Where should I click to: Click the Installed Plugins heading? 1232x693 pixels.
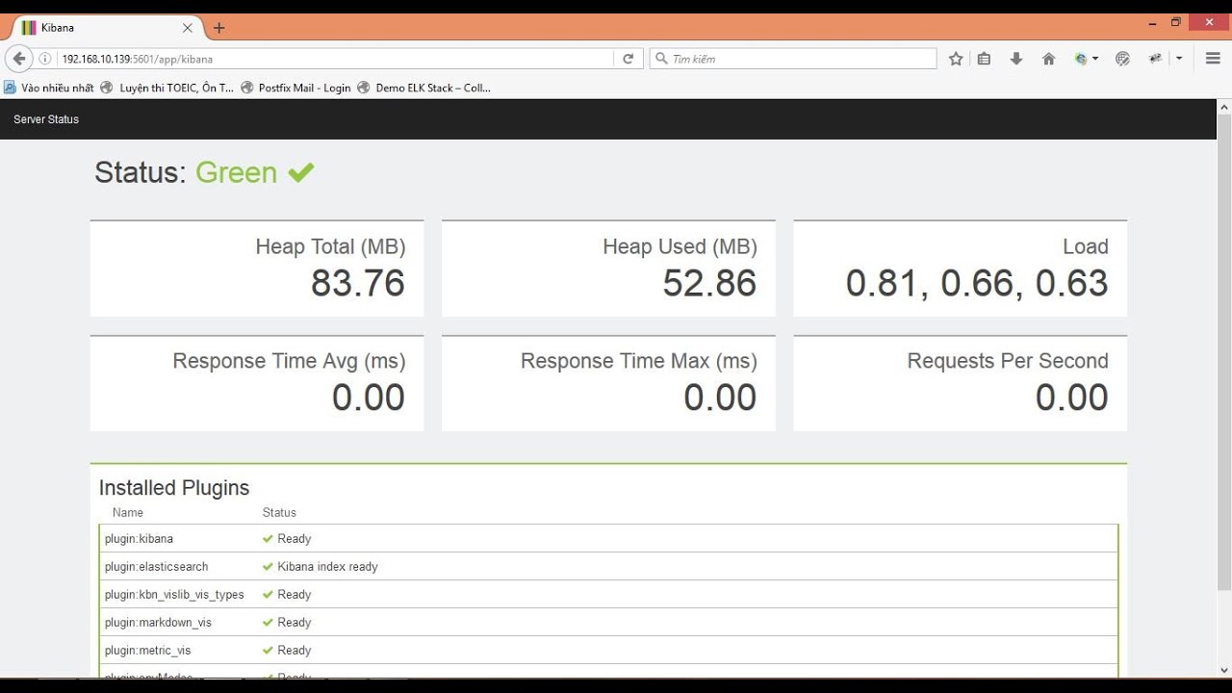tap(174, 488)
